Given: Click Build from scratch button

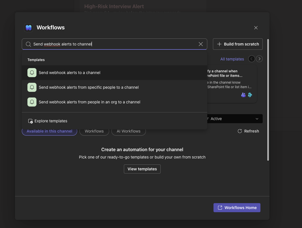Looking at the screenshot, I should (x=238, y=44).
